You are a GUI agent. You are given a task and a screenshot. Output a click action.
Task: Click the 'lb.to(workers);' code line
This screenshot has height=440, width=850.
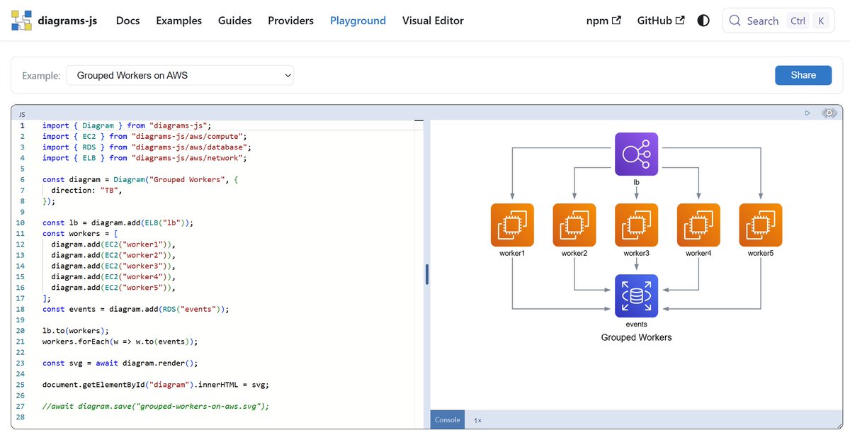(76, 331)
